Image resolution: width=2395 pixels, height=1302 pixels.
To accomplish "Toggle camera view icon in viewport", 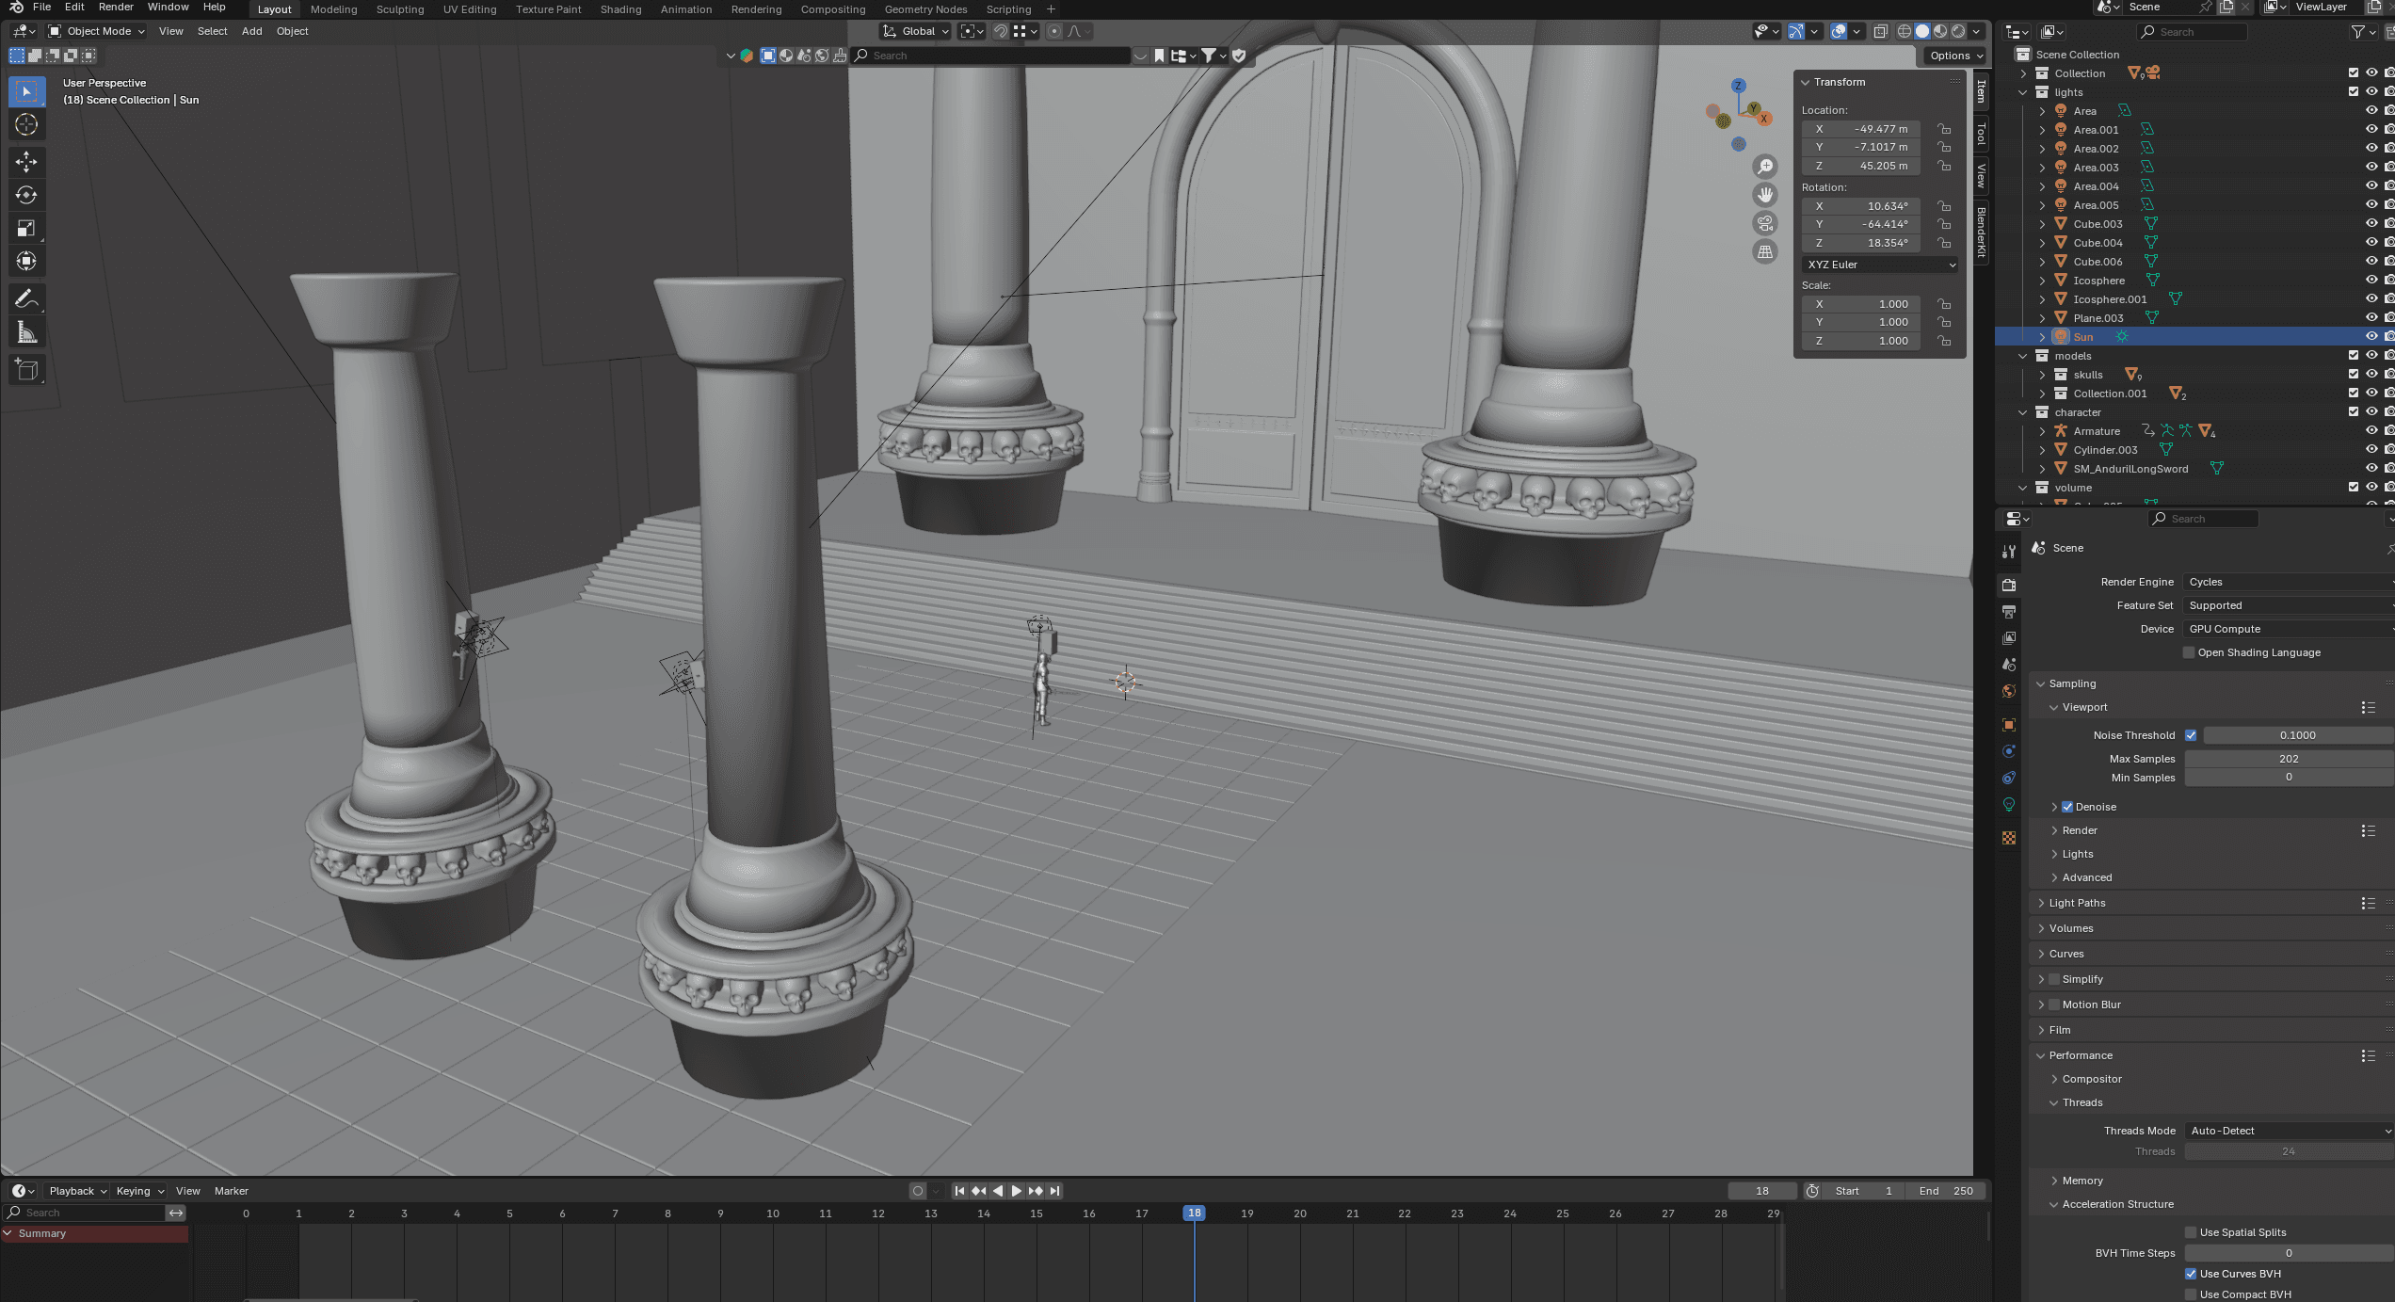I will click(1765, 223).
